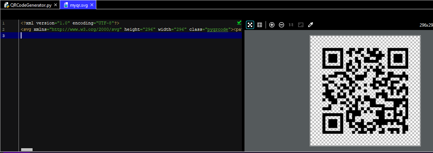Click line number 1 in gutter
Image resolution: width=433 pixels, height=153 pixels.
tap(3, 23)
